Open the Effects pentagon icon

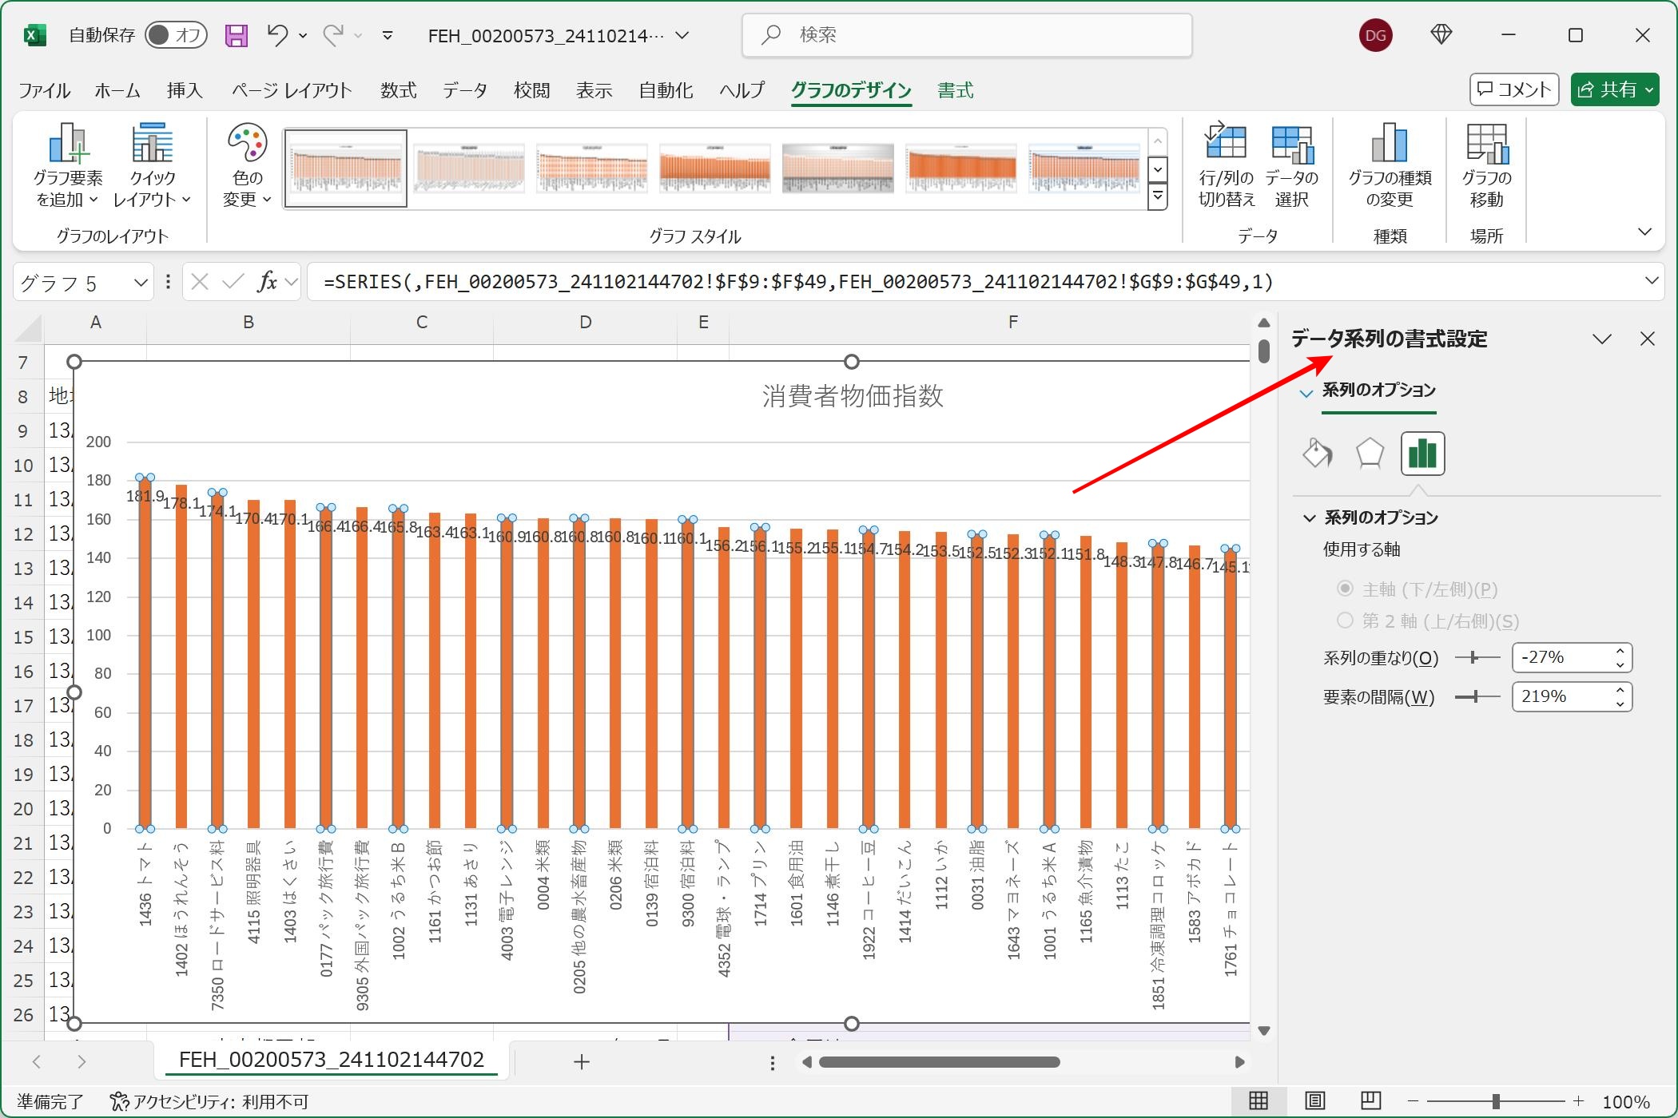click(1370, 454)
